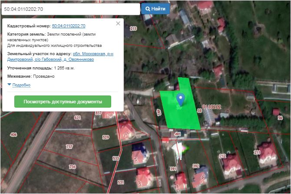This screenshot has height=194, width=291.
Task: Click parcel 213 at the top
Action: [x=133, y=29]
